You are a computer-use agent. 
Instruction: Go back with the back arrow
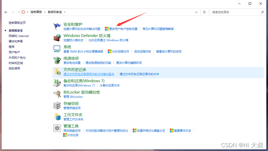[6, 12]
